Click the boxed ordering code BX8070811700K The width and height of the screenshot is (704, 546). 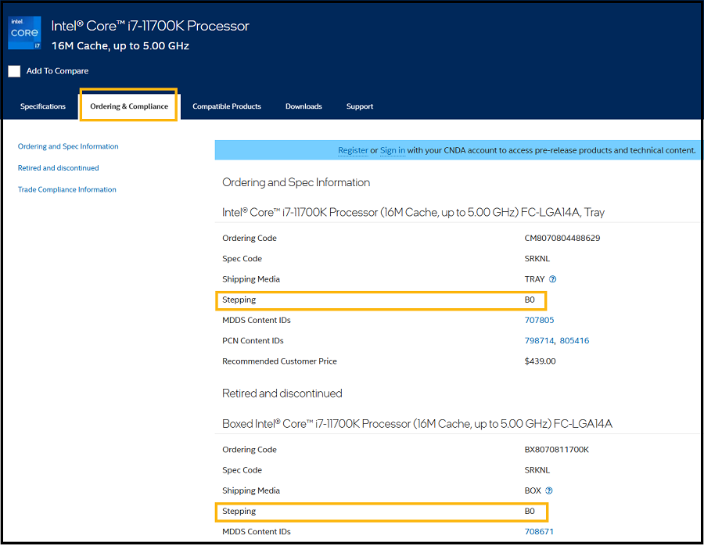556,450
